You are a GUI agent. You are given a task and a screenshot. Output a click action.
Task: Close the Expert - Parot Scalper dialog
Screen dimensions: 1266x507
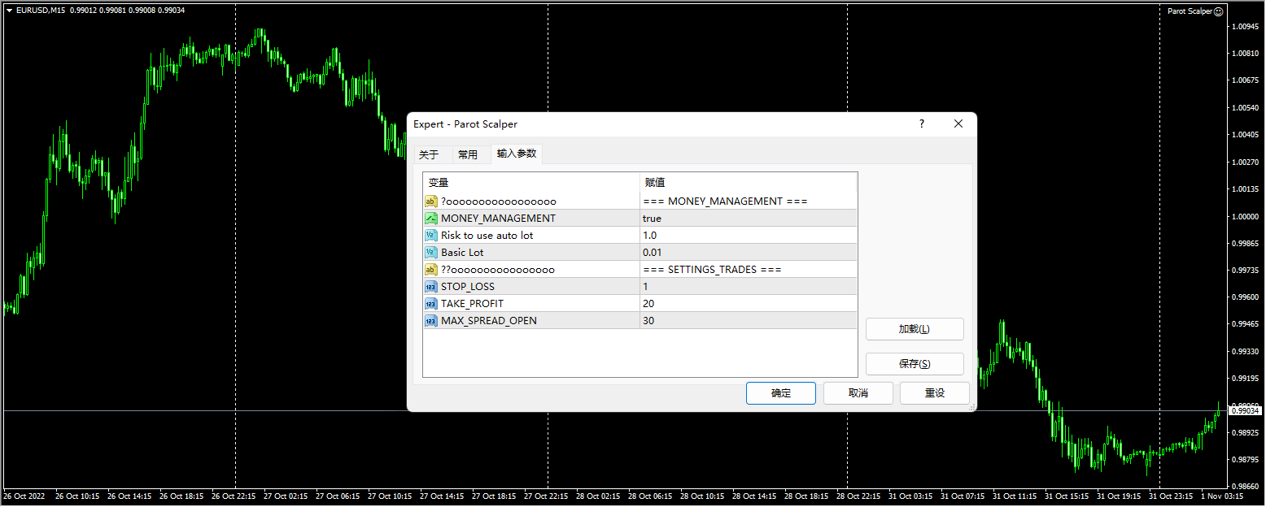pos(958,124)
